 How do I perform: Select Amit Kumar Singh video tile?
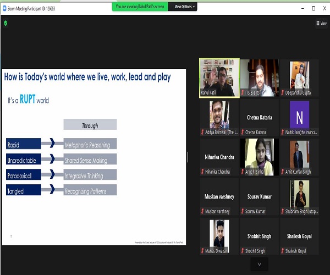pyautogui.click(x=300, y=157)
